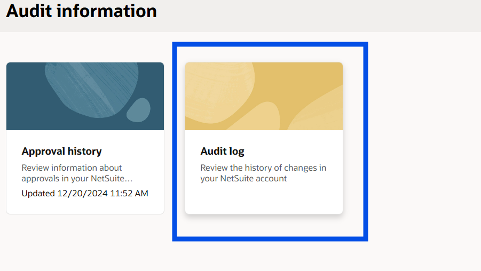Click 'Review the history of changes' description
The image size is (481, 271).
(263, 168)
